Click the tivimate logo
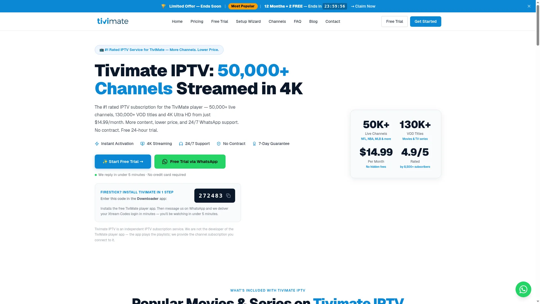 pos(112,21)
